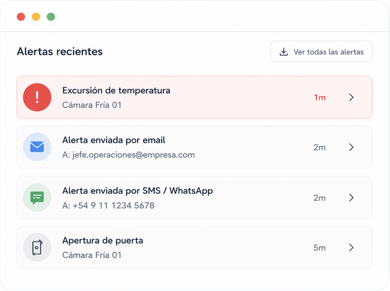Open Ver todas las alertas

click(x=328, y=52)
